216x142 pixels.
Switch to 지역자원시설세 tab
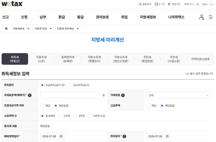coord(201,59)
